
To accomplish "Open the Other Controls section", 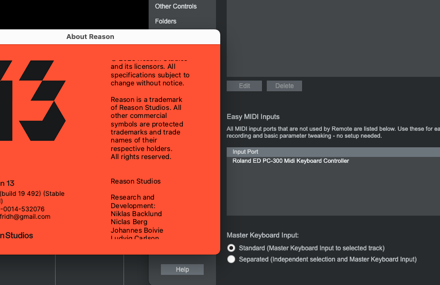I will 175,6.
